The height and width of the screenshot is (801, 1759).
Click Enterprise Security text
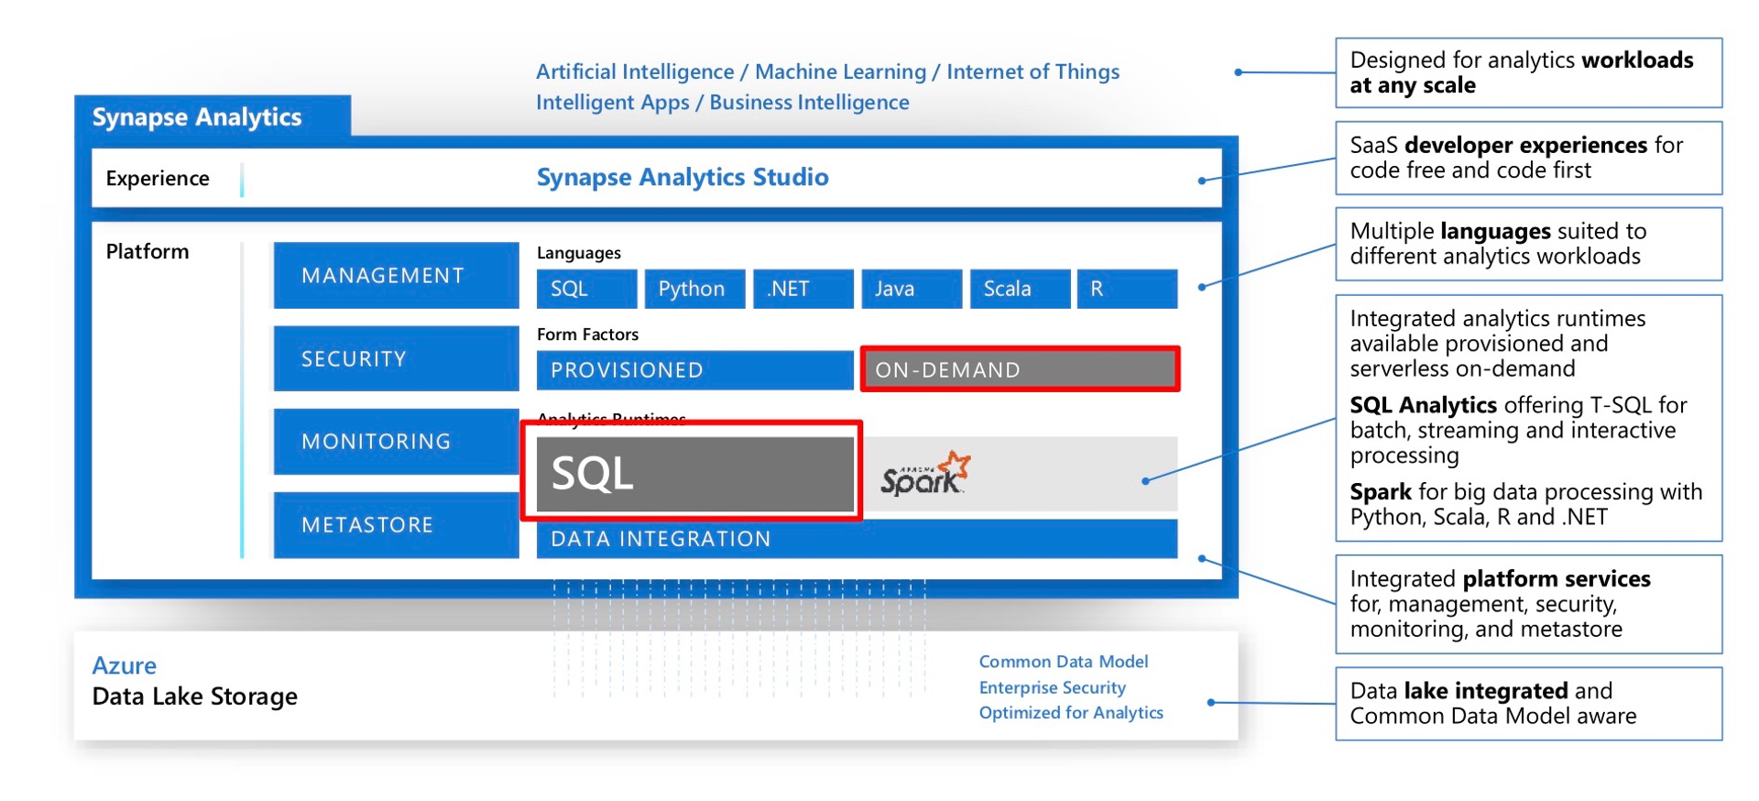(1052, 687)
